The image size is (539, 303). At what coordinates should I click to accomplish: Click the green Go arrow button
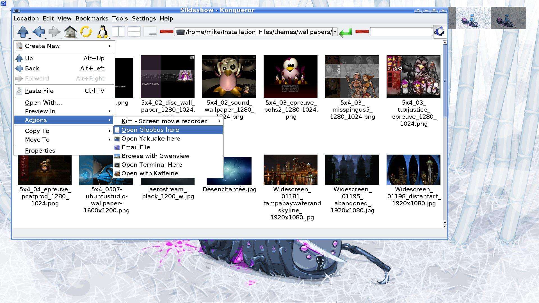[x=345, y=32]
